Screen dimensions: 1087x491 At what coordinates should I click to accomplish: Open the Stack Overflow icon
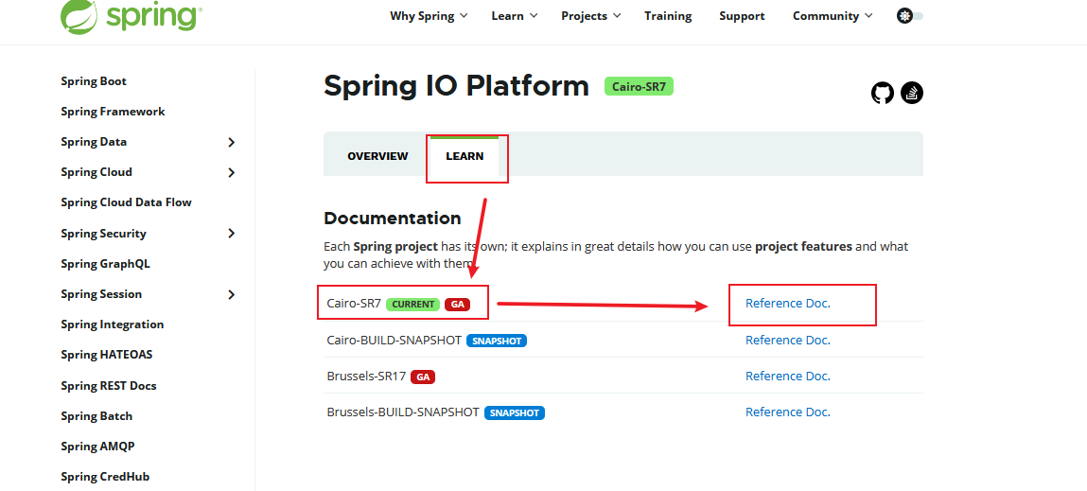(912, 92)
